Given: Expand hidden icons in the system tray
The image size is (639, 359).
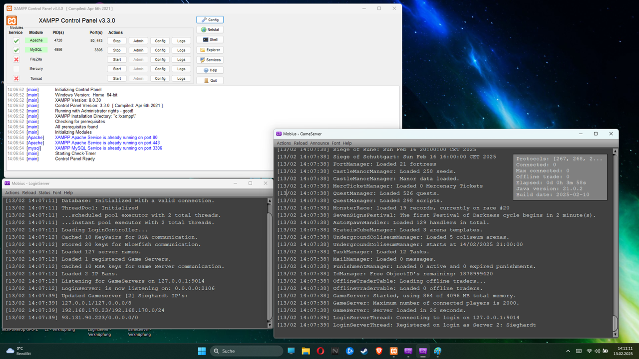Looking at the screenshot, I should (568, 351).
